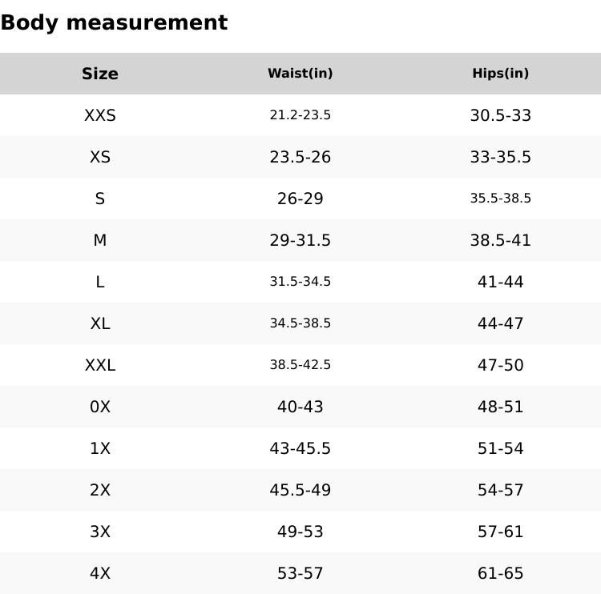The width and height of the screenshot is (601, 594).
Task: Click the XL hips value 44-47
Action: tap(501, 323)
